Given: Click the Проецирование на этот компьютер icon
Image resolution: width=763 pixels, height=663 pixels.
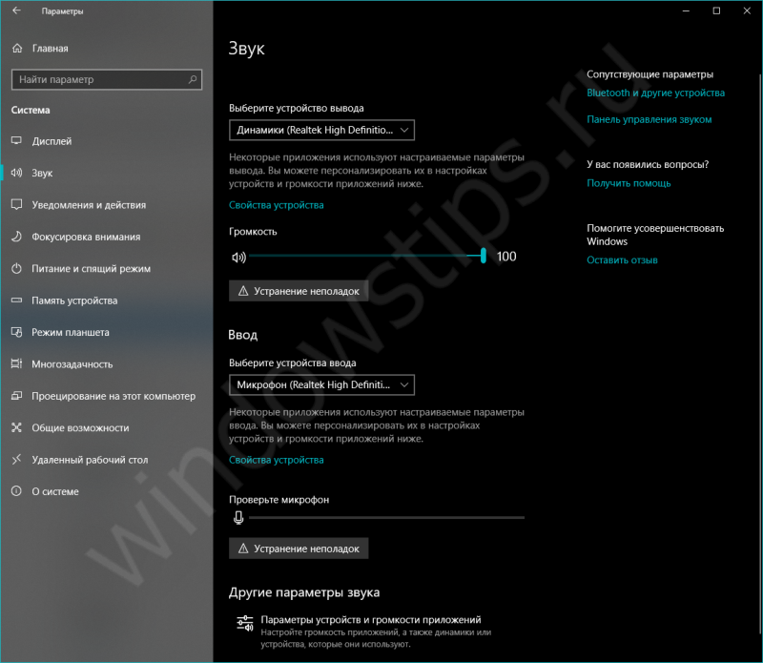Looking at the screenshot, I should (16, 396).
